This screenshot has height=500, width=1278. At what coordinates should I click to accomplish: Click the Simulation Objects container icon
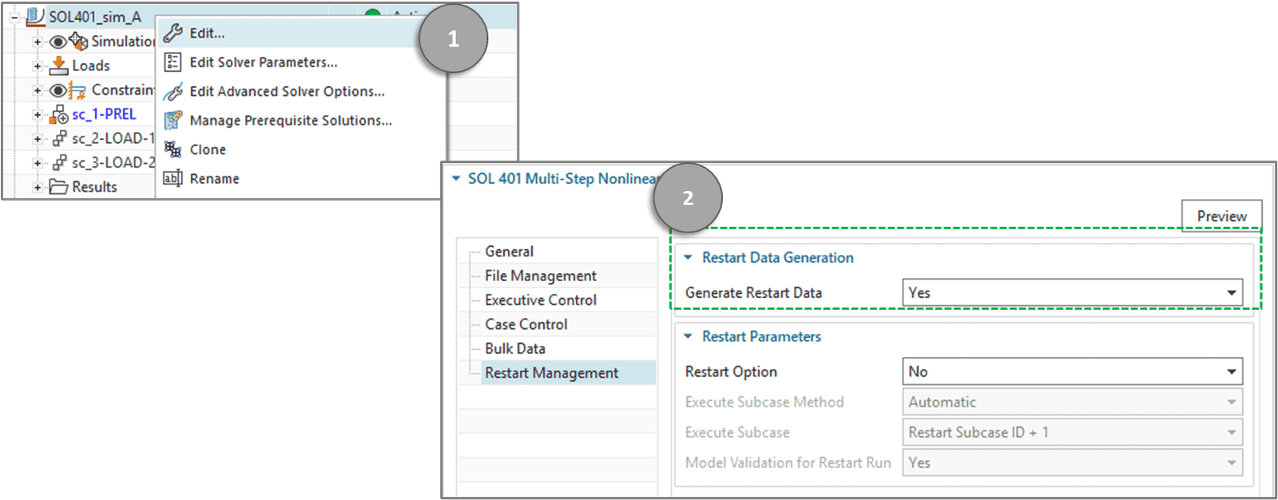pos(78,41)
